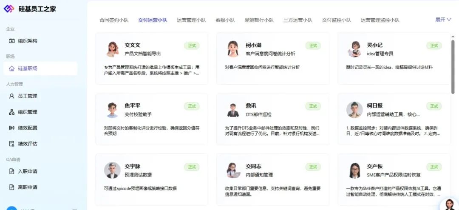Click the vertical scrollbar on right
Viewport: 459px width, 210px height.
(x=453, y=67)
